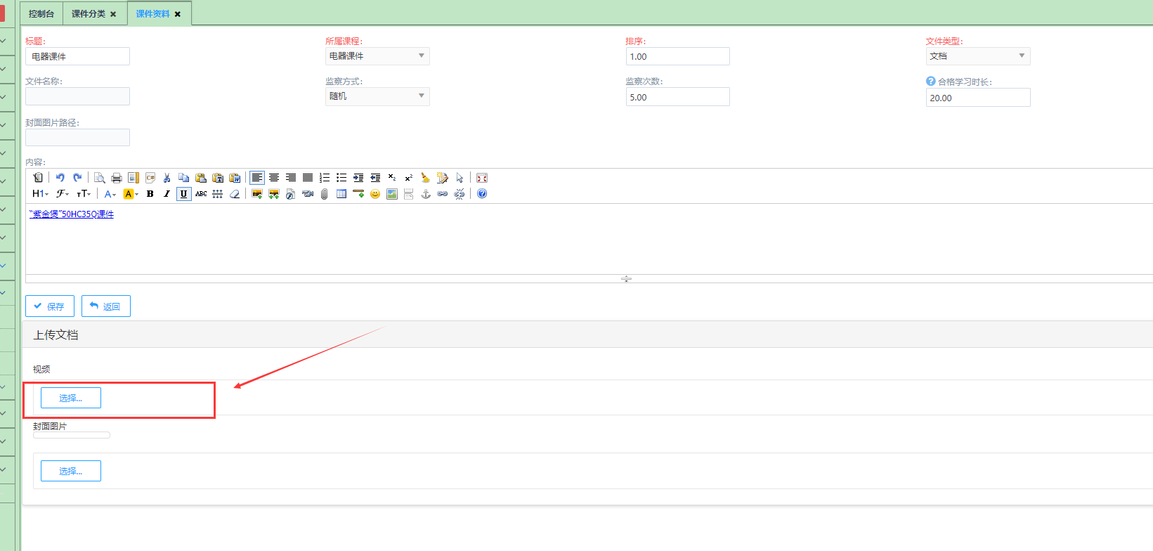Click the 保存 save button
Screen dimensions: 1153x551
click(50, 306)
